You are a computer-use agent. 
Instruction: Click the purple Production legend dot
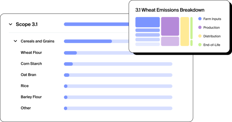click(200, 27)
